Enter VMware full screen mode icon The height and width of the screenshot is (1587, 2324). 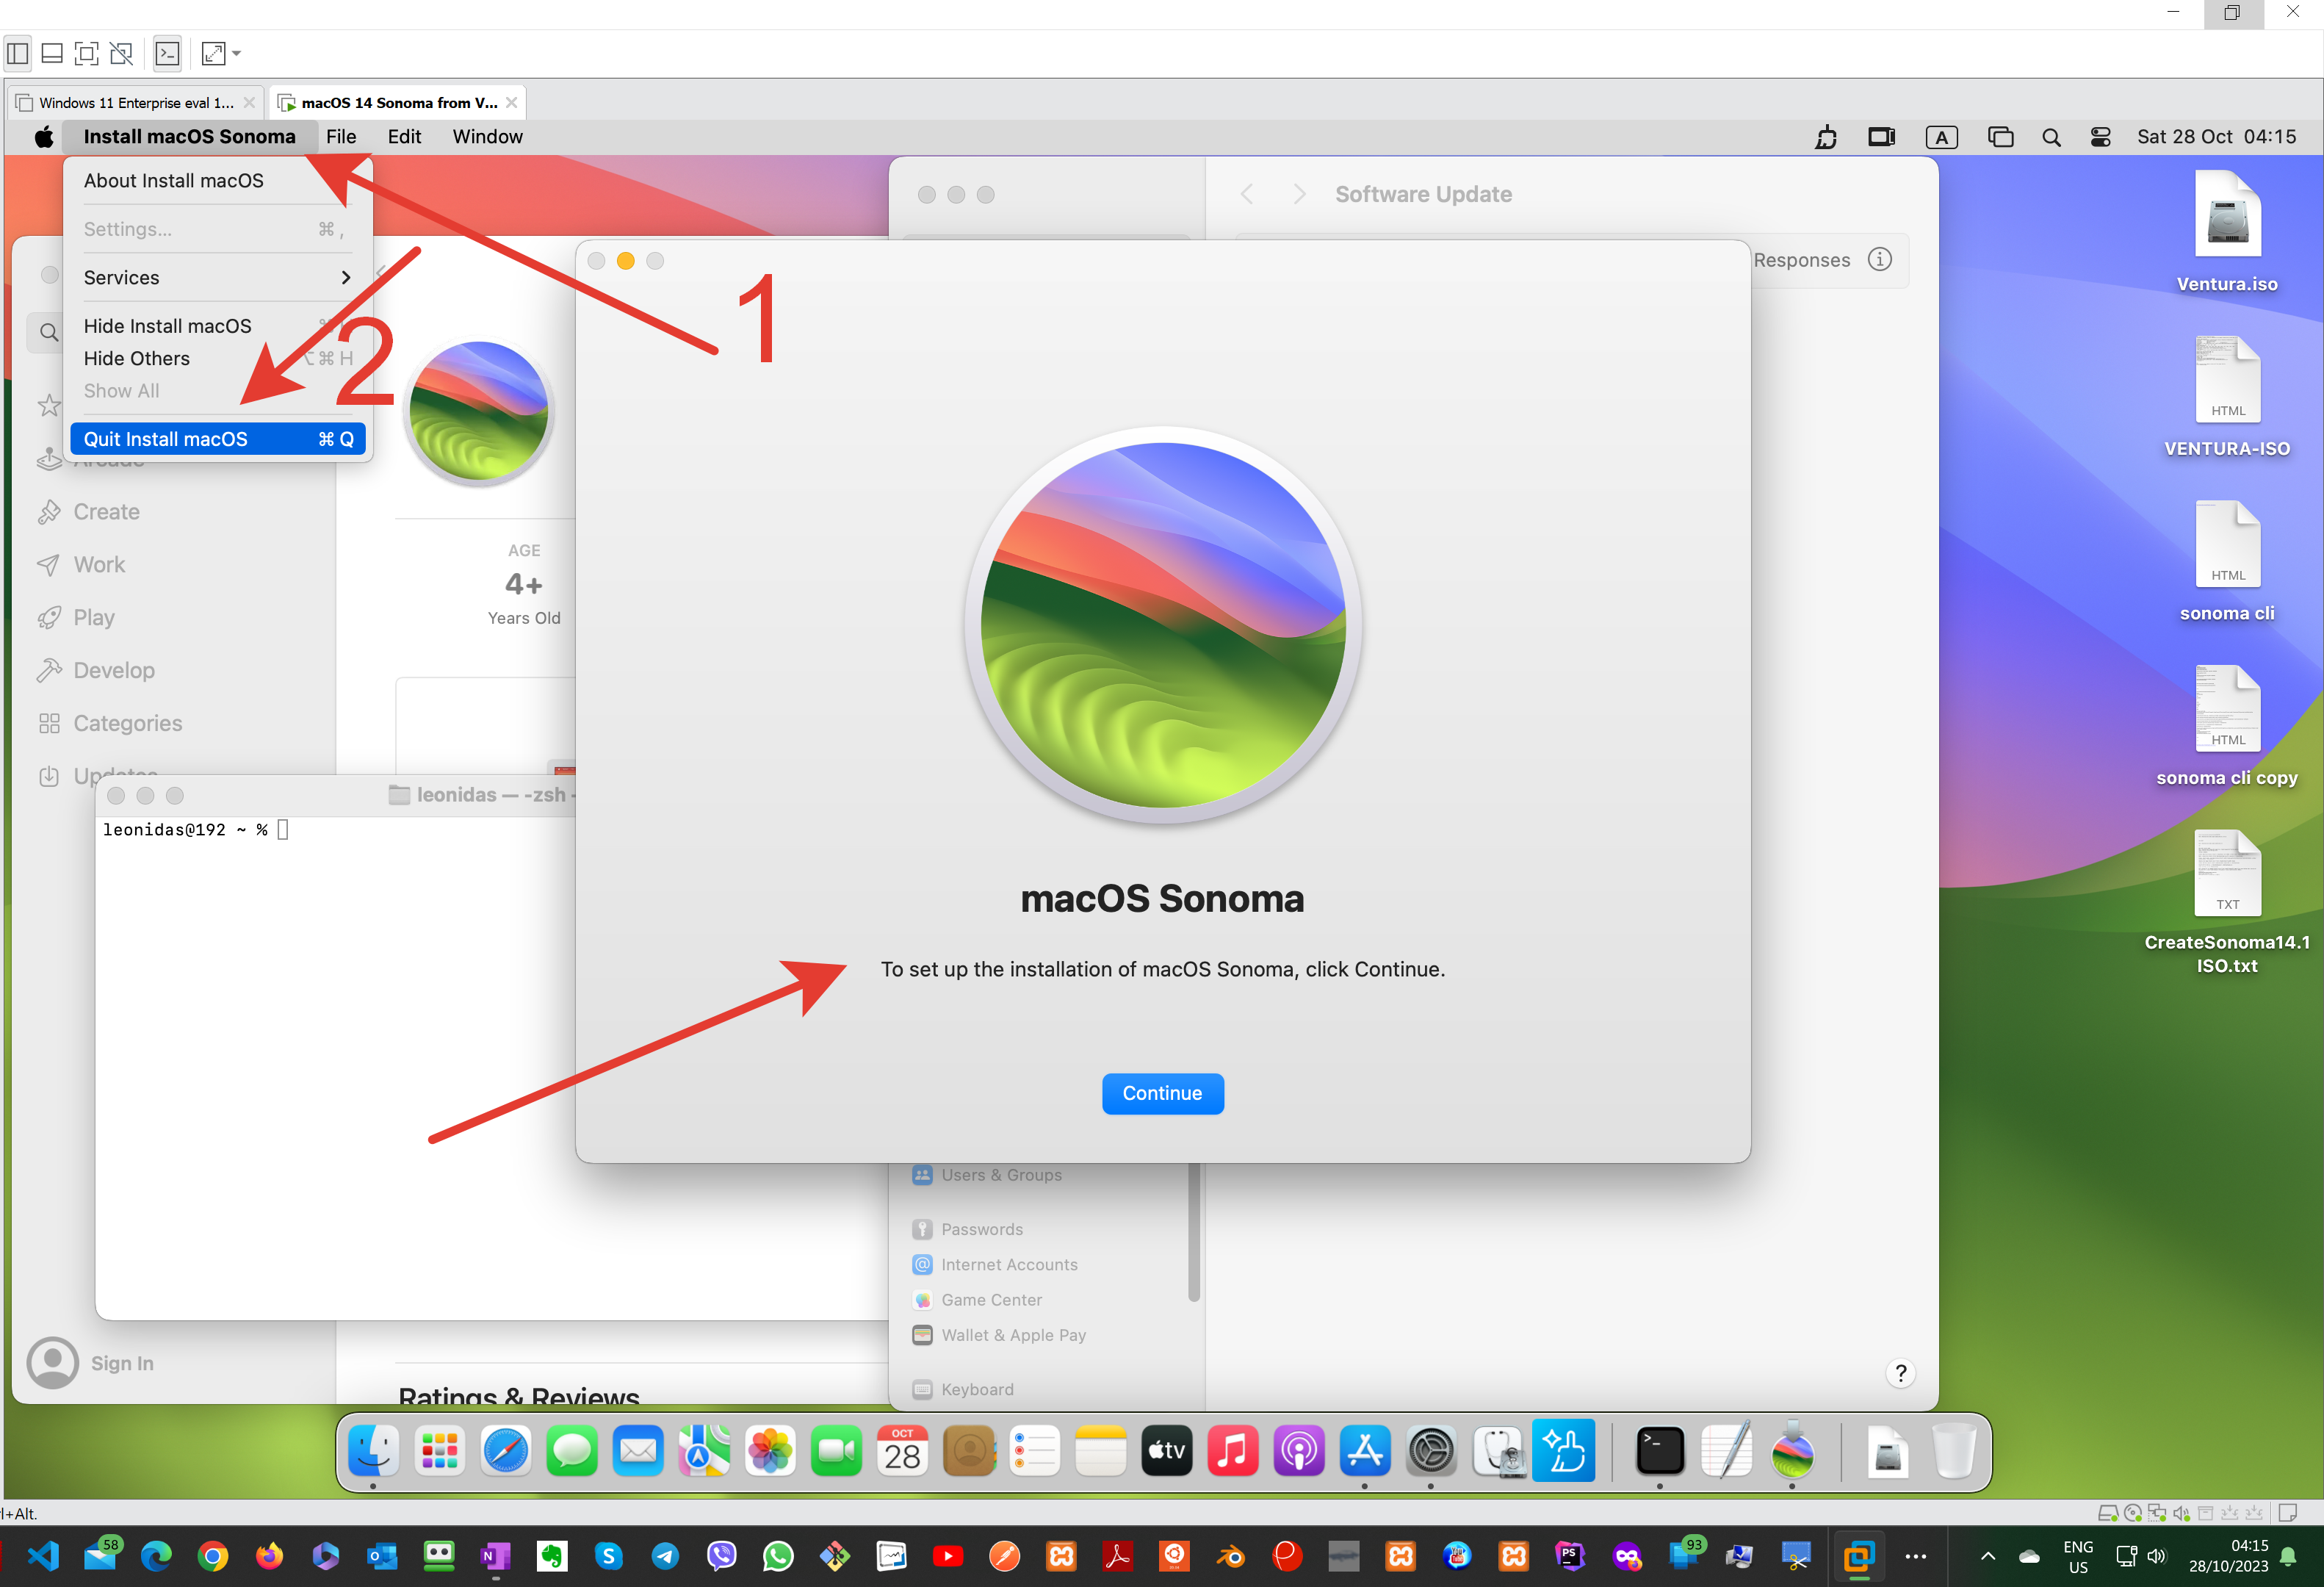87,53
